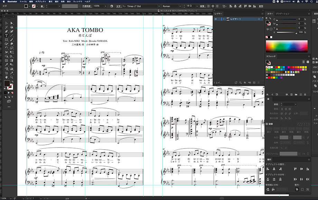Open the swatch libraries menu icon
This screenshot has width=318, height=200.
[268, 94]
